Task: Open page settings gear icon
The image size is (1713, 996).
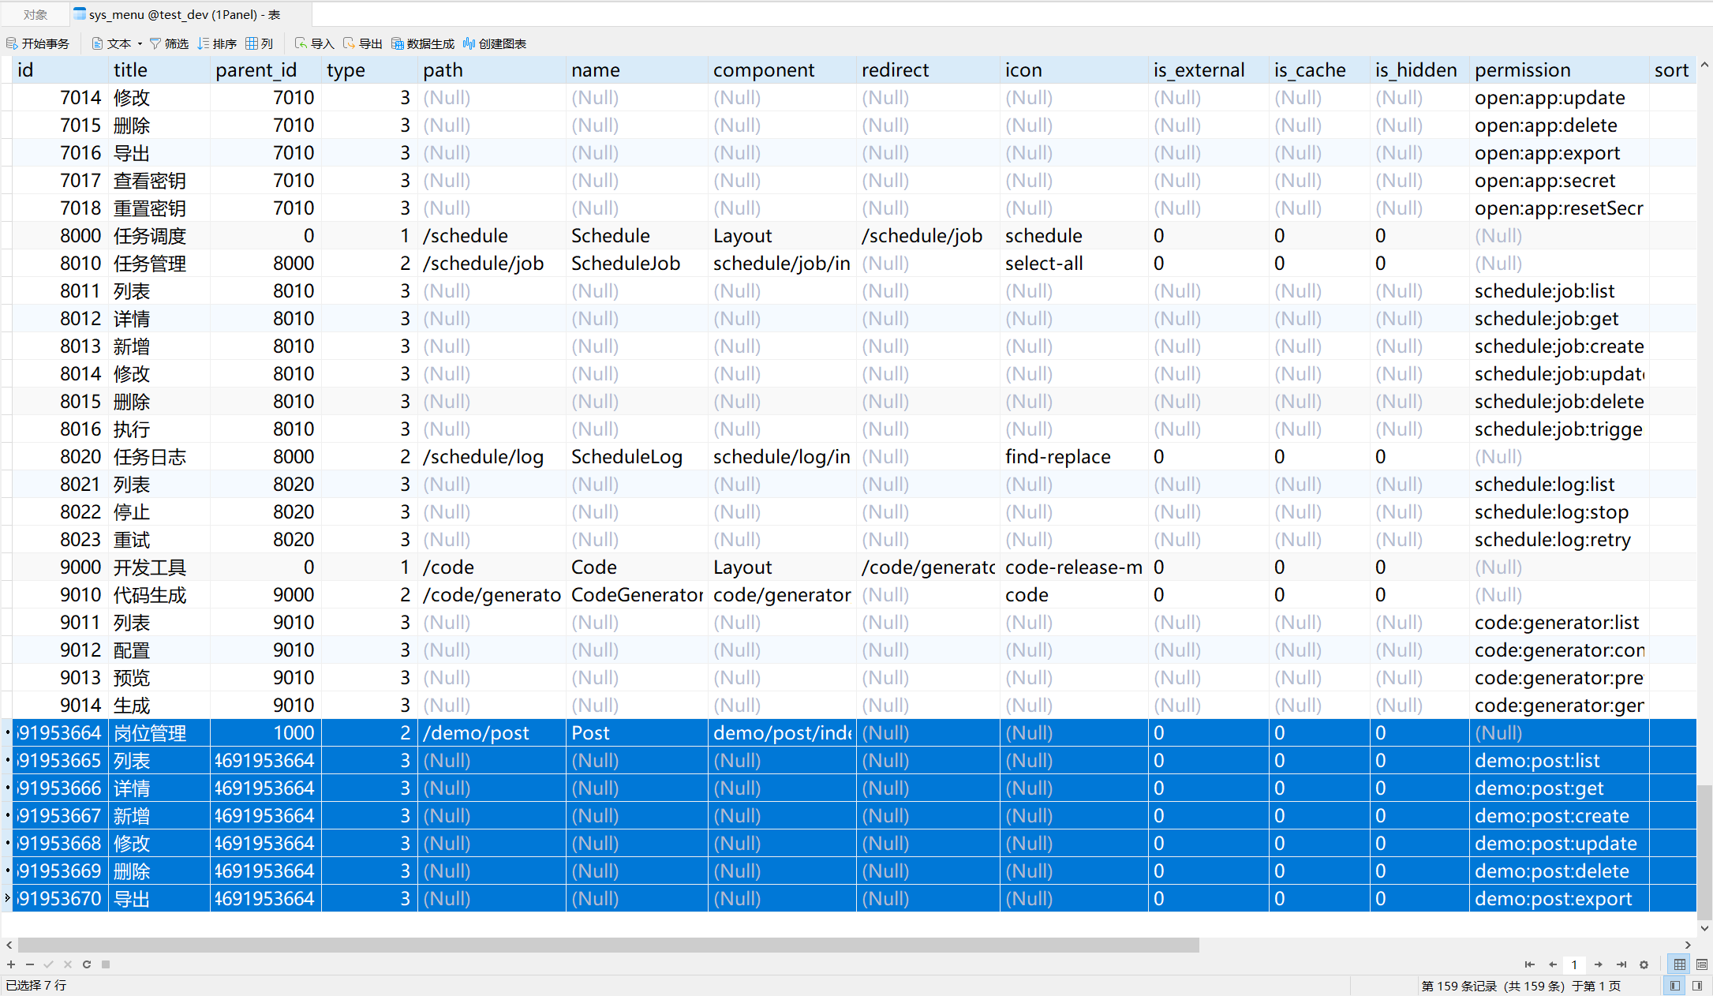Action: tap(1644, 964)
